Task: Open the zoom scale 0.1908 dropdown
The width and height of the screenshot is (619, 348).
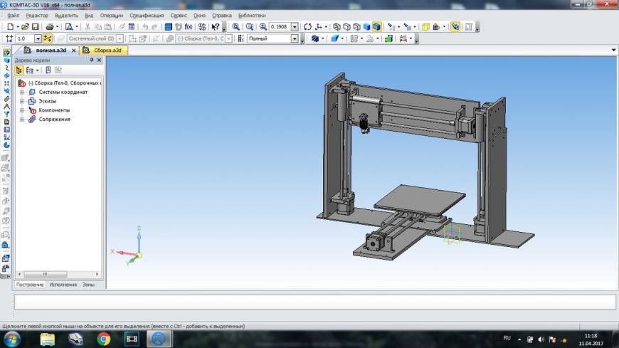Action: tap(295, 26)
